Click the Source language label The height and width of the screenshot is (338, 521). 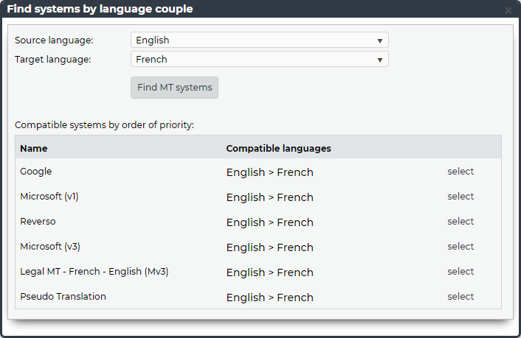54,41
